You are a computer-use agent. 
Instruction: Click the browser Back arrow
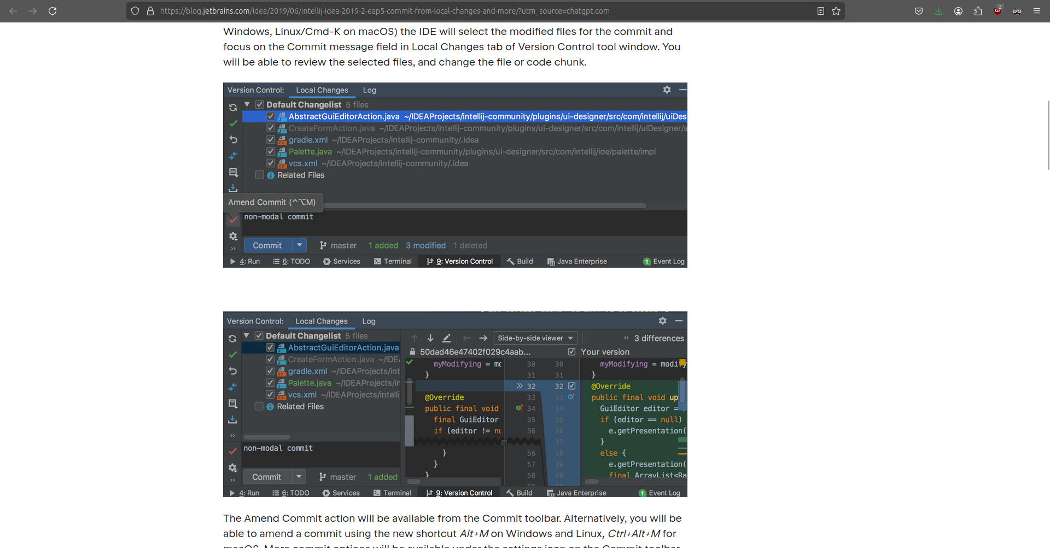click(13, 11)
